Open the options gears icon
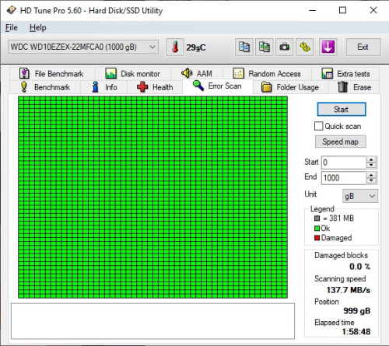Image resolution: width=389 pixels, height=346 pixels. [305, 47]
